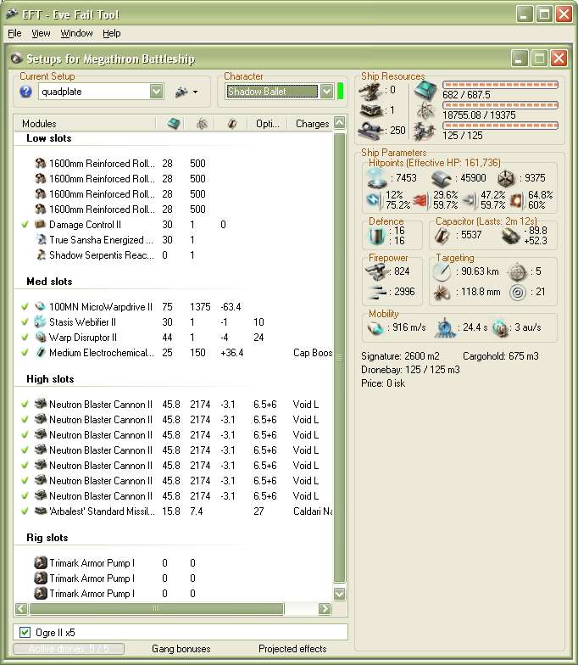Toggle the Medium Electrochemical booster checkmark

pos(25,353)
